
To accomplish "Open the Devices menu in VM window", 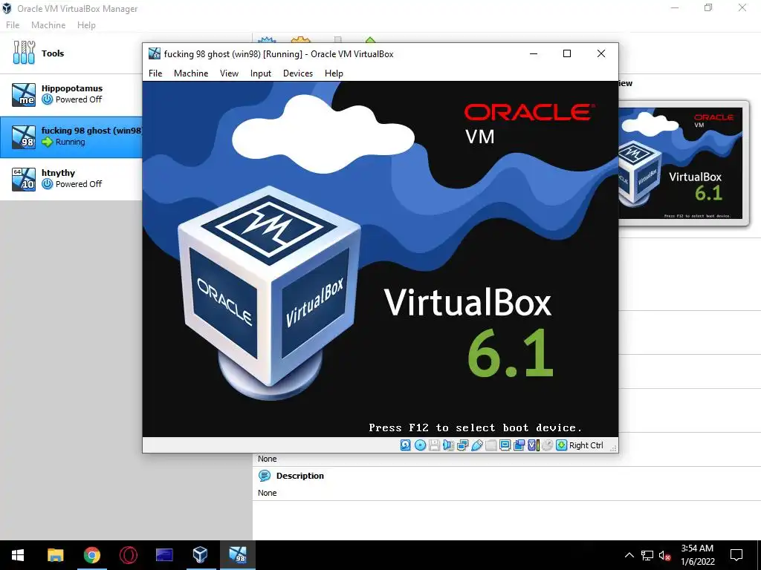I will tap(298, 73).
